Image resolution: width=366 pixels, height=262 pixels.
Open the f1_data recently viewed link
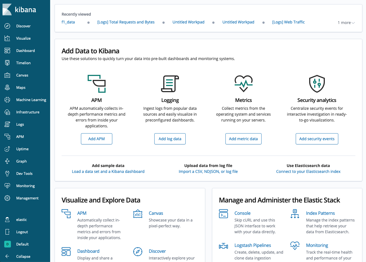68,22
